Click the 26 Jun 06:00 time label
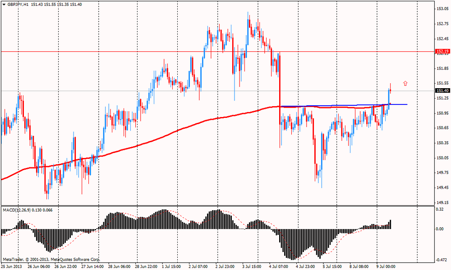Image resolution: width=451 pixels, height=270 pixels. [39, 266]
